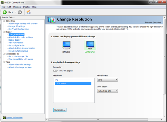The image size is (167, 122).
Task: Open Adjust desktop color settings
Action: click(21, 37)
